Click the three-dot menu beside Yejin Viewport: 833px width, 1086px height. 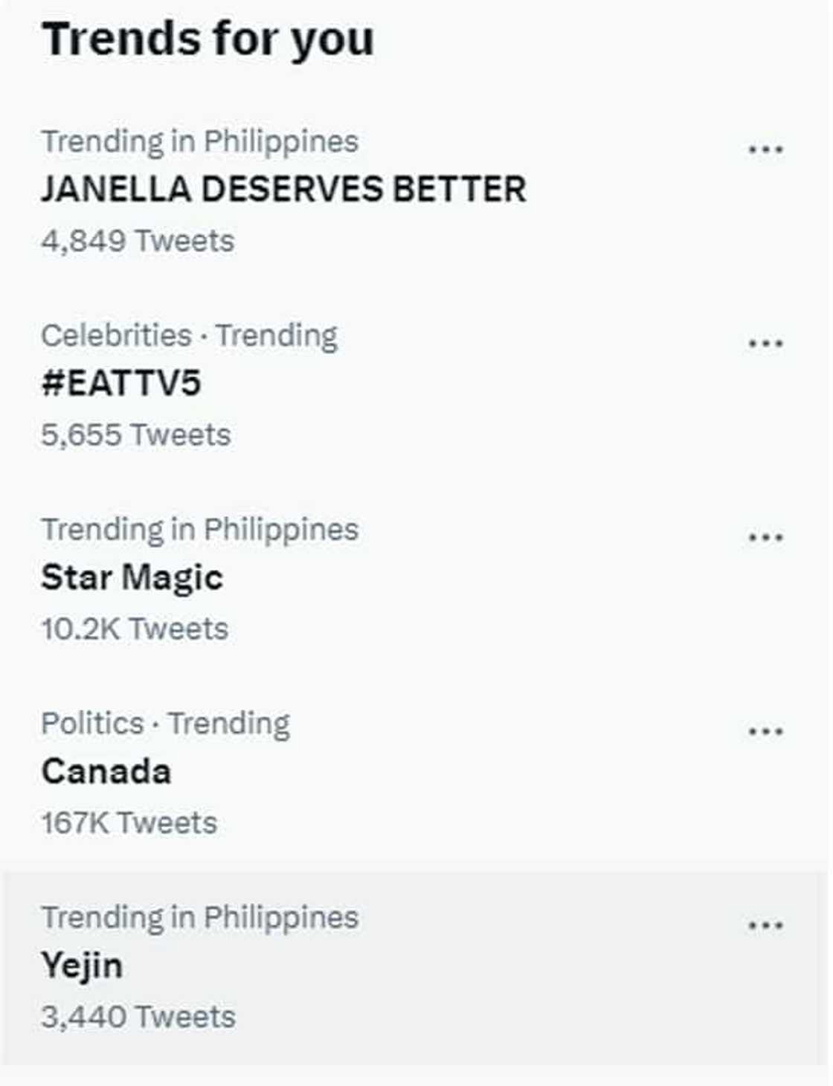(765, 926)
